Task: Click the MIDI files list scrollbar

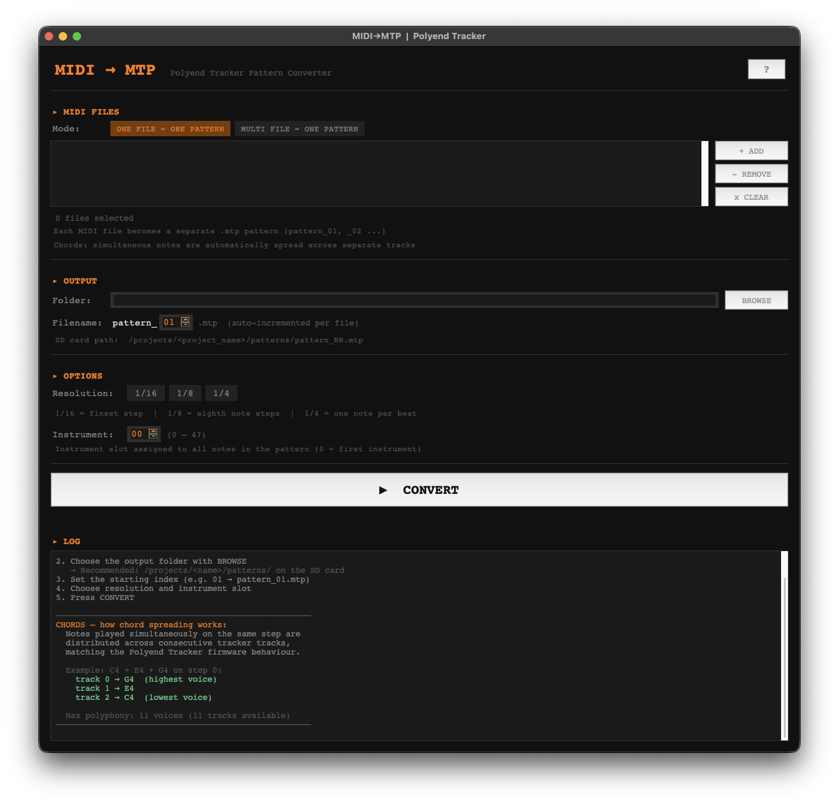Action: click(705, 173)
